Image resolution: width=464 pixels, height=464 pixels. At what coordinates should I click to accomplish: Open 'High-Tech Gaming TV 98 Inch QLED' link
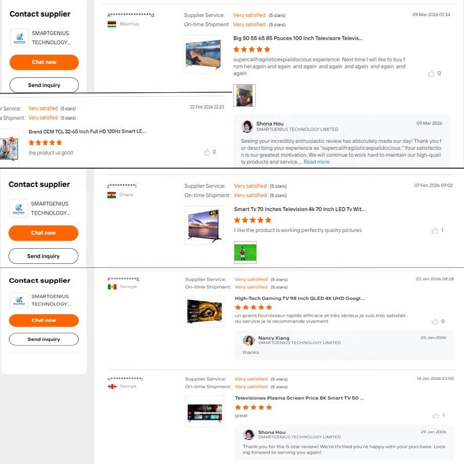coord(299,298)
